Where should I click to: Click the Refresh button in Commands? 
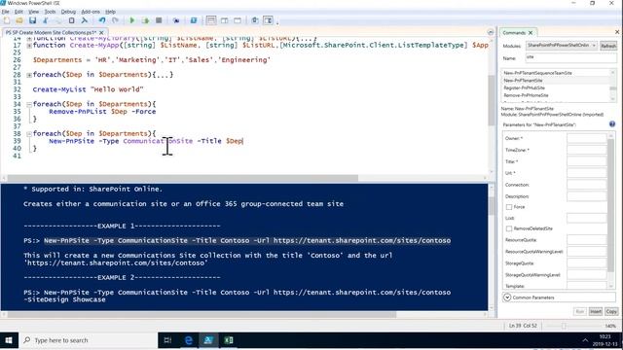point(607,46)
